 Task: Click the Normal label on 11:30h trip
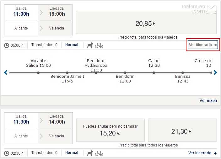click(x=72, y=153)
